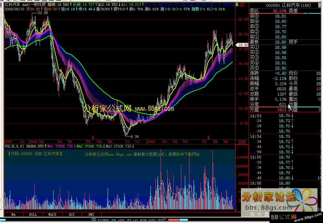Click the 涨幅 -2.11% value
This screenshot has height=223, width=323.
(279, 78)
